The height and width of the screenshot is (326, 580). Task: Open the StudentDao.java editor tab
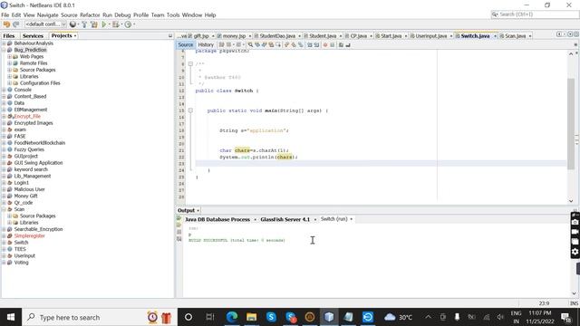pos(277,36)
